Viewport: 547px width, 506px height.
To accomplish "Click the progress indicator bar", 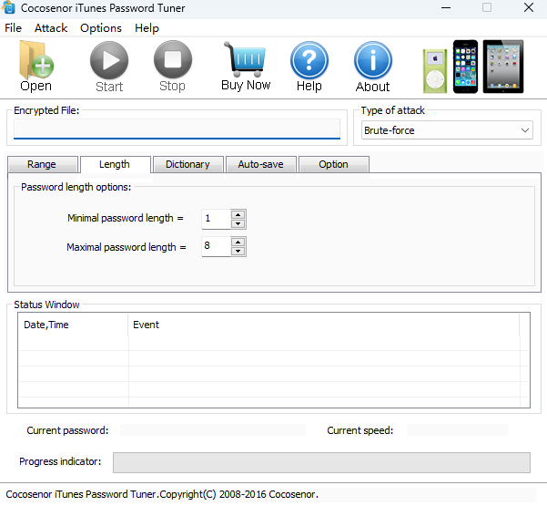I will pos(321,462).
